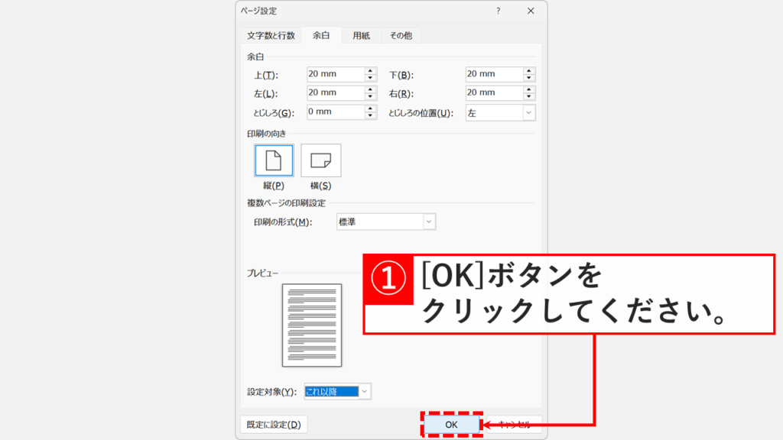
Task: Increase the 左 left margin value
Action: click(x=372, y=89)
